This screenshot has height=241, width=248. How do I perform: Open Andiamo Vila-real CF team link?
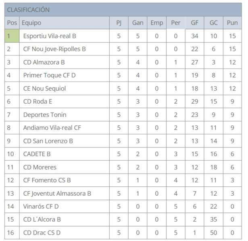52,128
